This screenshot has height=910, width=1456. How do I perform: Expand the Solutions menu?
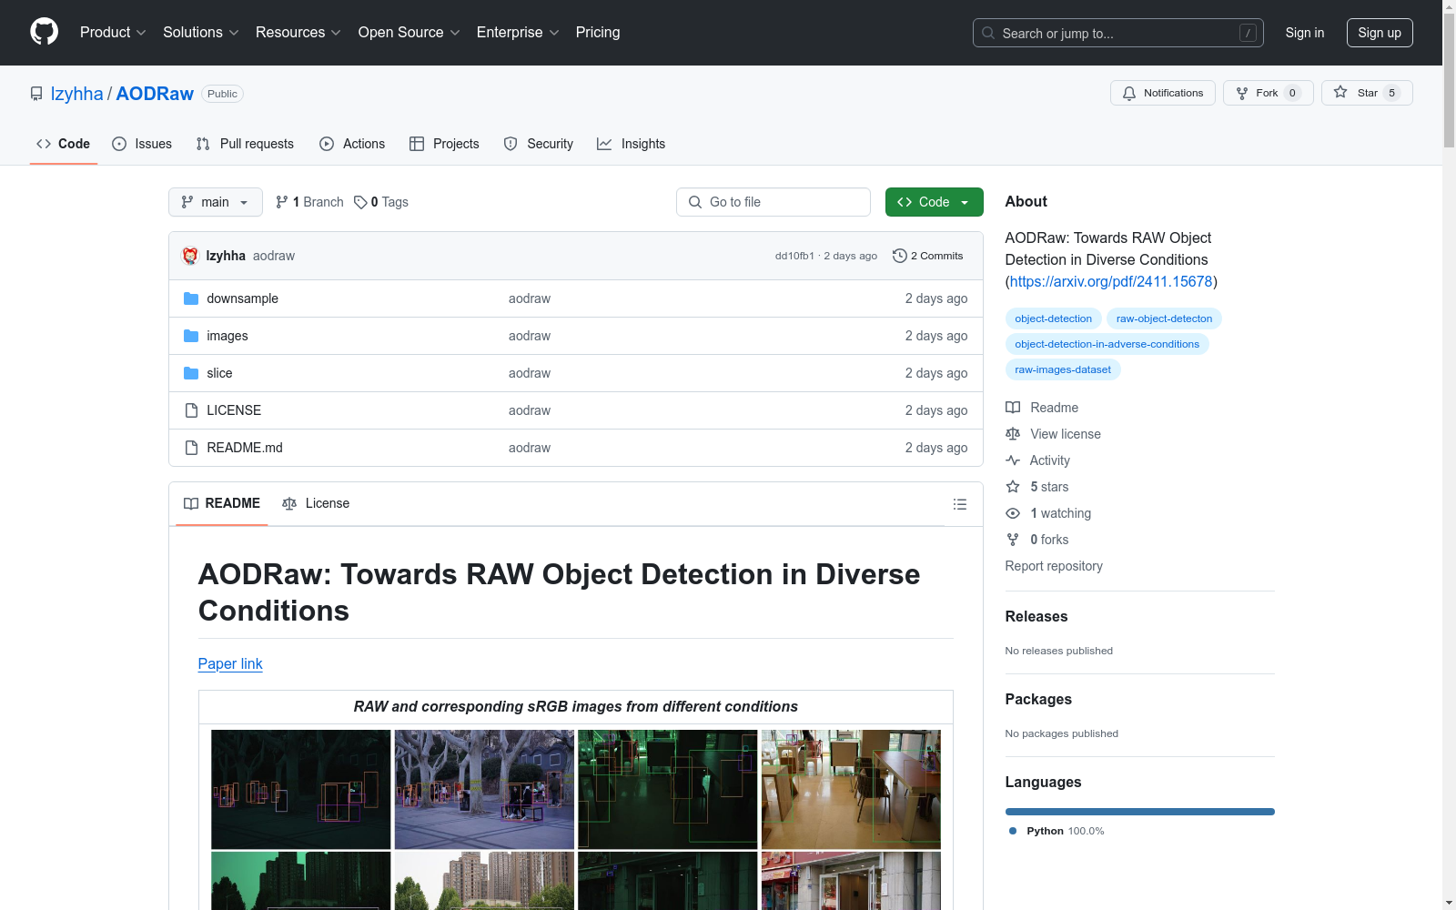pyautogui.click(x=201, y=32)
